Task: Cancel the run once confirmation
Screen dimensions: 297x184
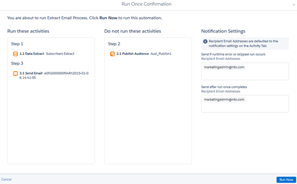Action: (6, 179)
